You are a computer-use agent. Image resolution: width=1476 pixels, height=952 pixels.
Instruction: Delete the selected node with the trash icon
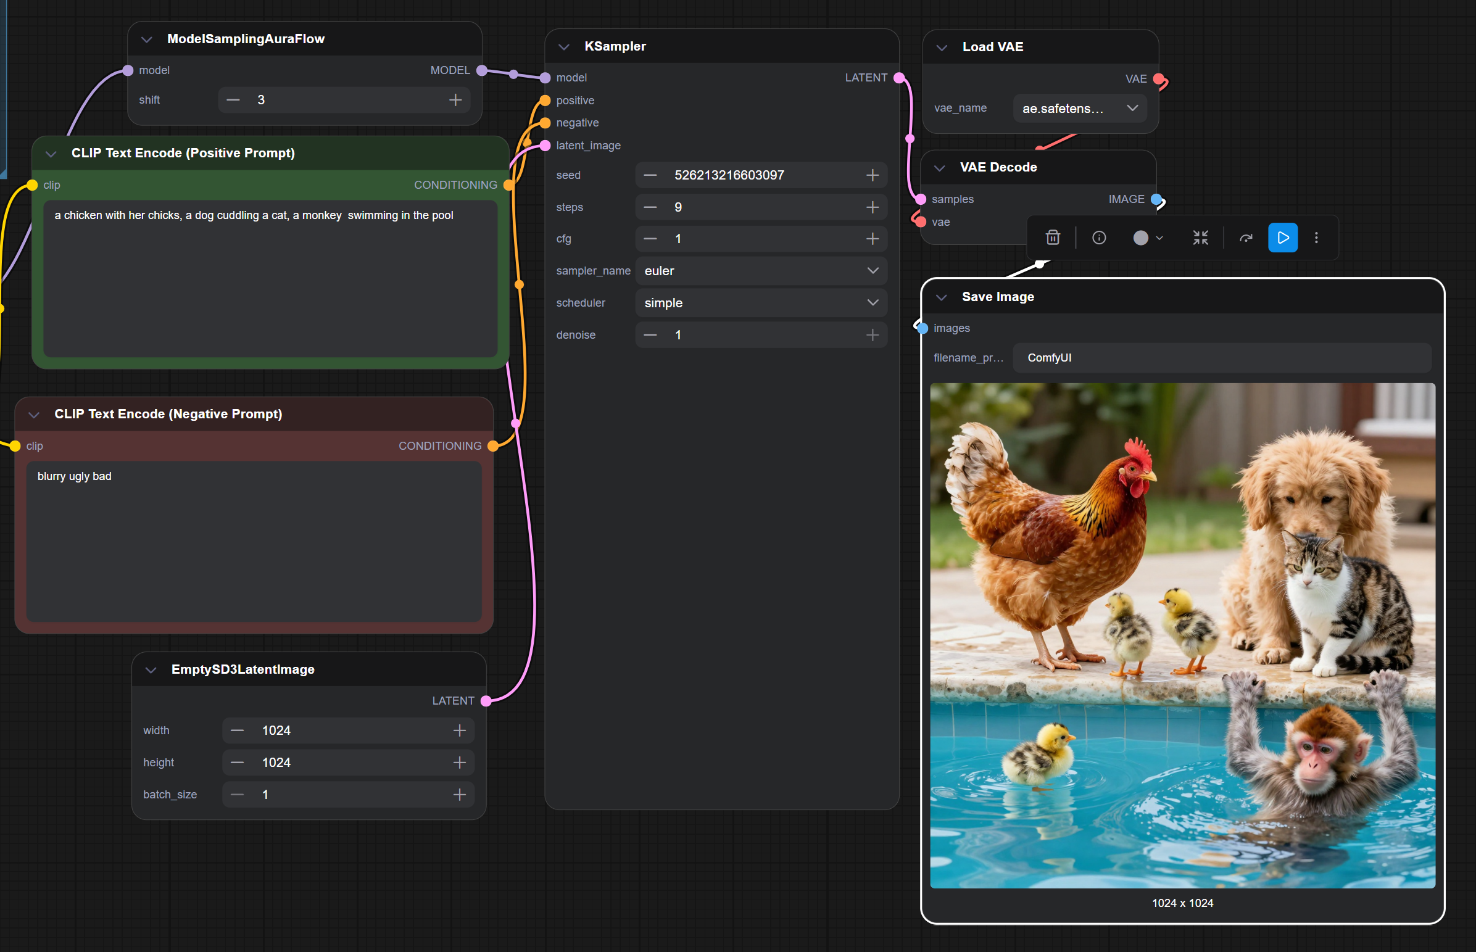coord(1053,238)
